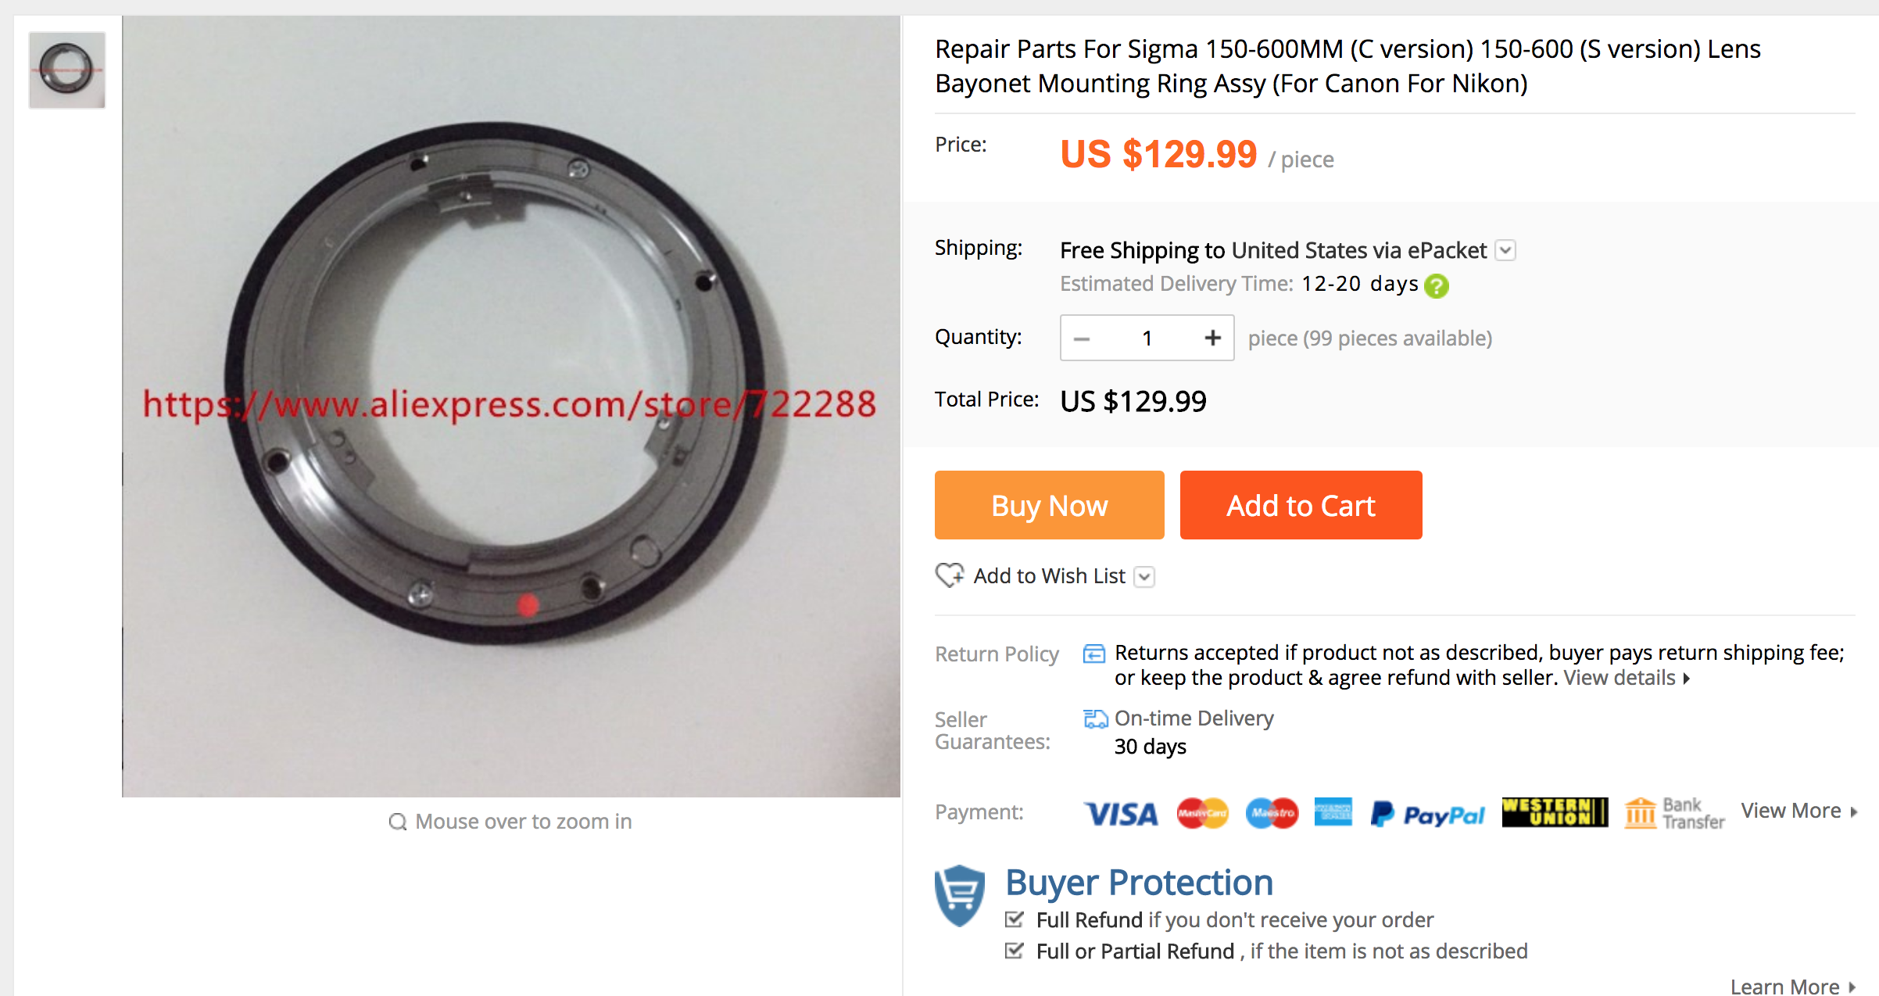This screenshot has height=996, width=1879.
Task: Click the Western Union payment logo
Action: click(x=1554, y=812)
